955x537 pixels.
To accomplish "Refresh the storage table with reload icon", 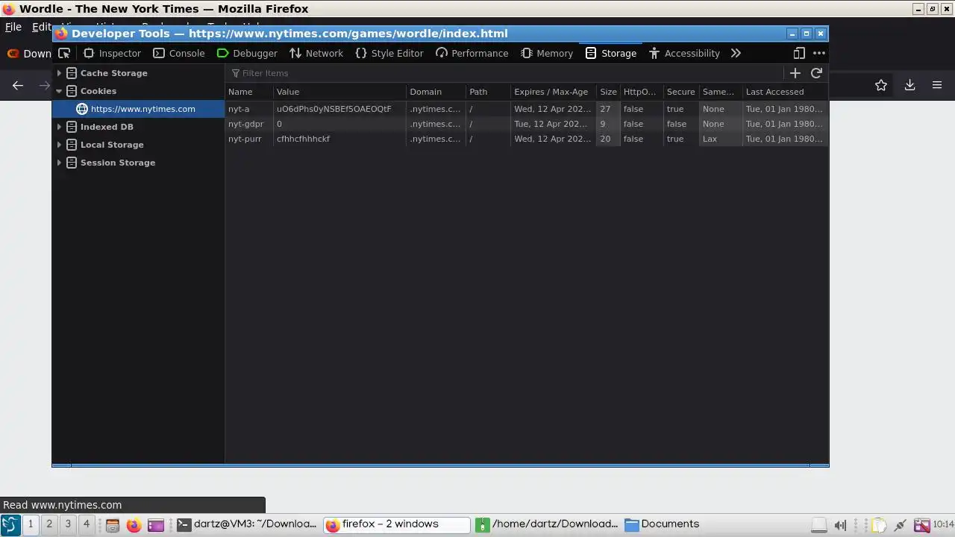I will tap(816, 73).
